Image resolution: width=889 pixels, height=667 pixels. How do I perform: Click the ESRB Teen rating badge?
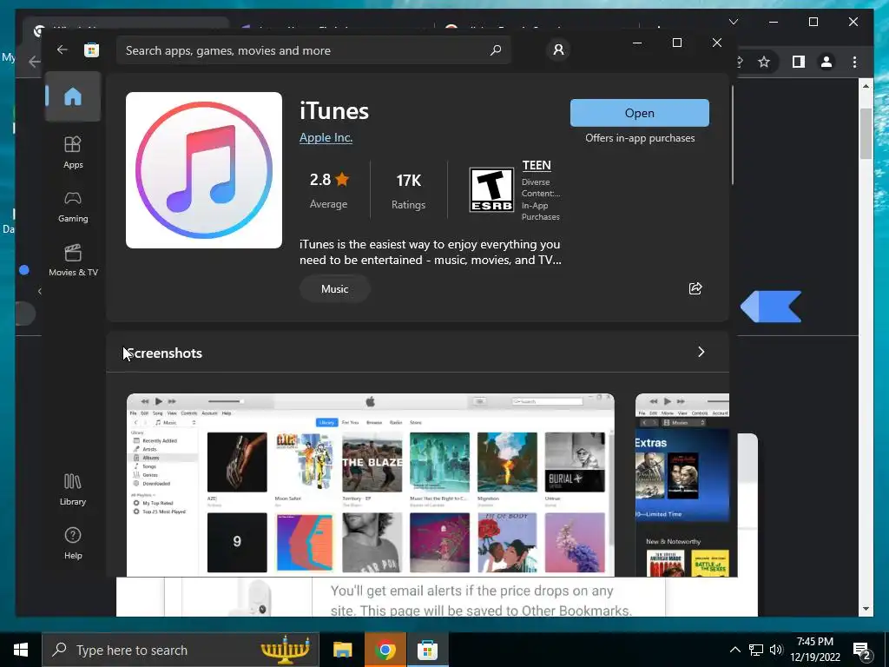click(491, 189)
